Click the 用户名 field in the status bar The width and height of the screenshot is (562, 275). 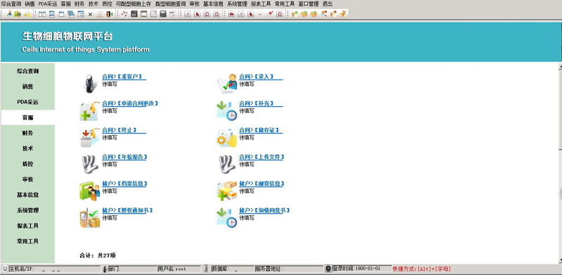tap(179, 269)
